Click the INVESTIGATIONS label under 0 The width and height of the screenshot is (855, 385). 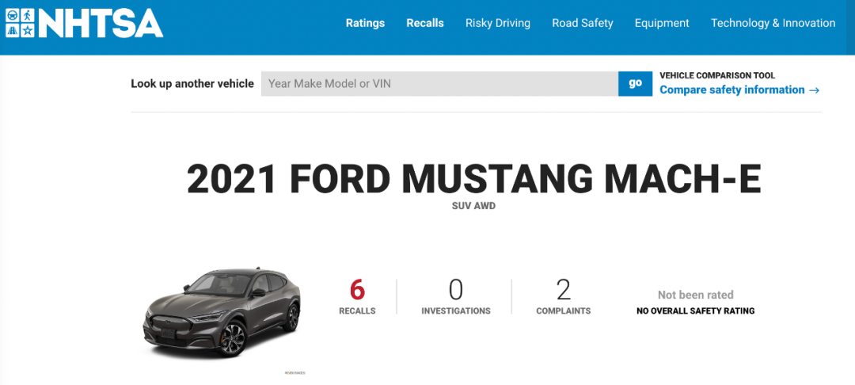(x=456, y=311)
